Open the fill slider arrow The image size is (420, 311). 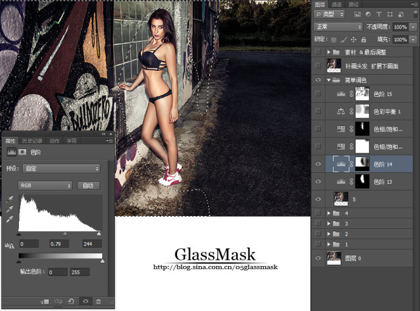coord(413,40)
